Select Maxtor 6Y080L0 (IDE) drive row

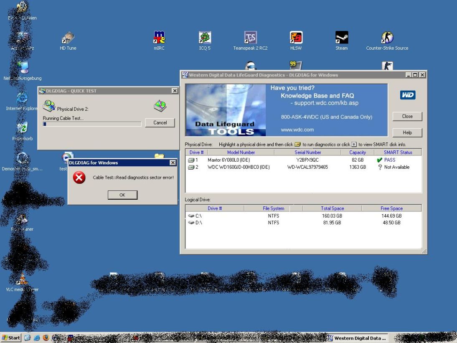pos(303,160)
